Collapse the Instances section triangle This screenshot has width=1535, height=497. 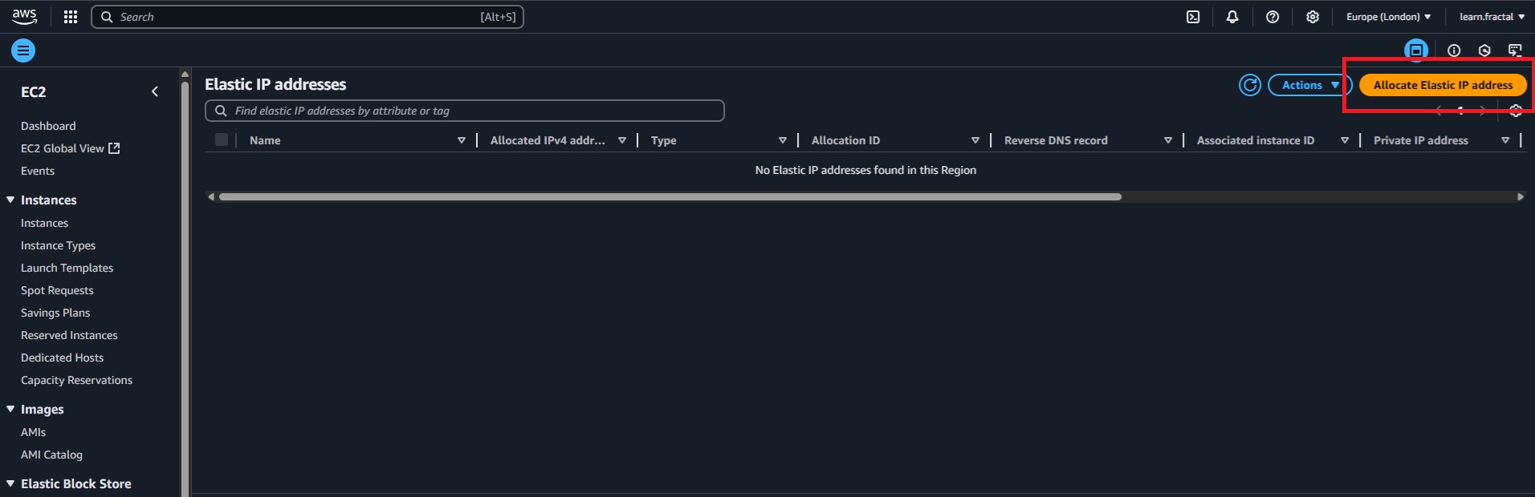click(x=10, y=200)
